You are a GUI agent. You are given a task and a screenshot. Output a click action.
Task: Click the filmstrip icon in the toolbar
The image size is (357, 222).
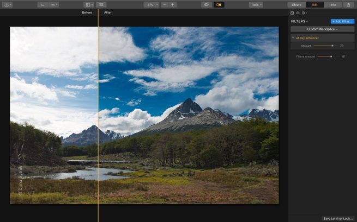[101, 4]
